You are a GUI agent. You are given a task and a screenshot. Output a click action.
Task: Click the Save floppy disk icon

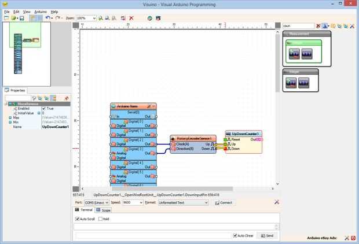tap(22, 18)
